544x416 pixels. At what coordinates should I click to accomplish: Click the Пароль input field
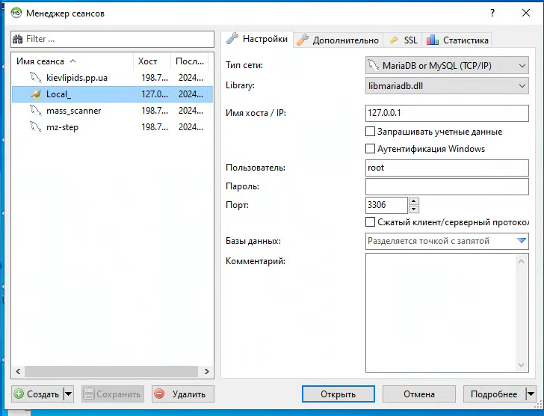(447, 186)
